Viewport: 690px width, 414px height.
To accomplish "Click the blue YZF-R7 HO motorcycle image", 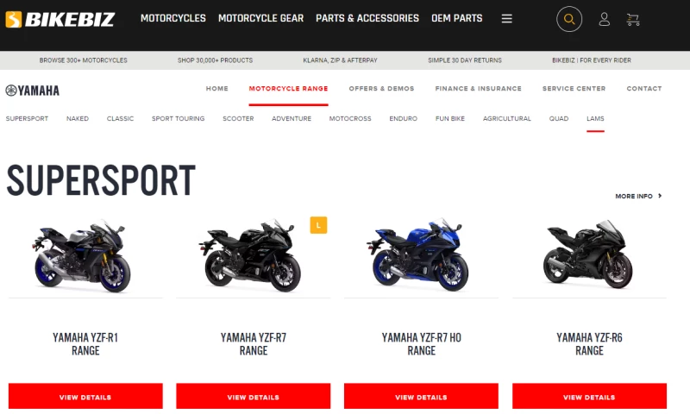I will pyautogui.click(x=417, y=254).
